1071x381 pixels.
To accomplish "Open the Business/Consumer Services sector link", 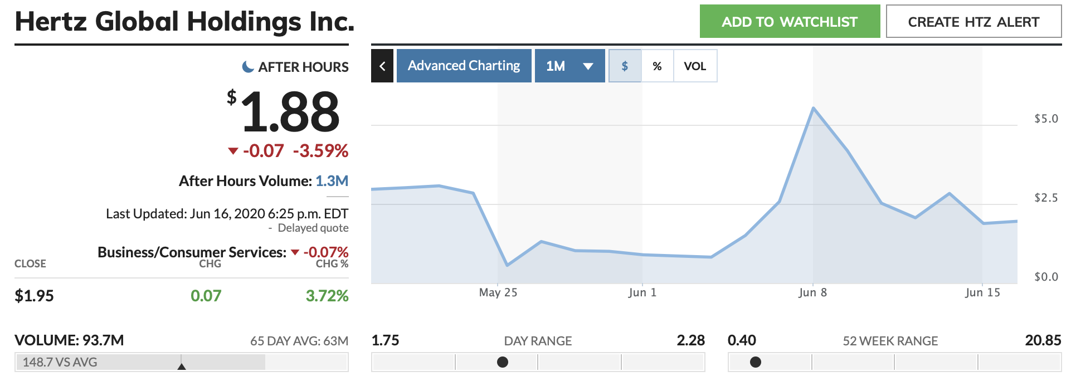I will (x=192, y=252).
